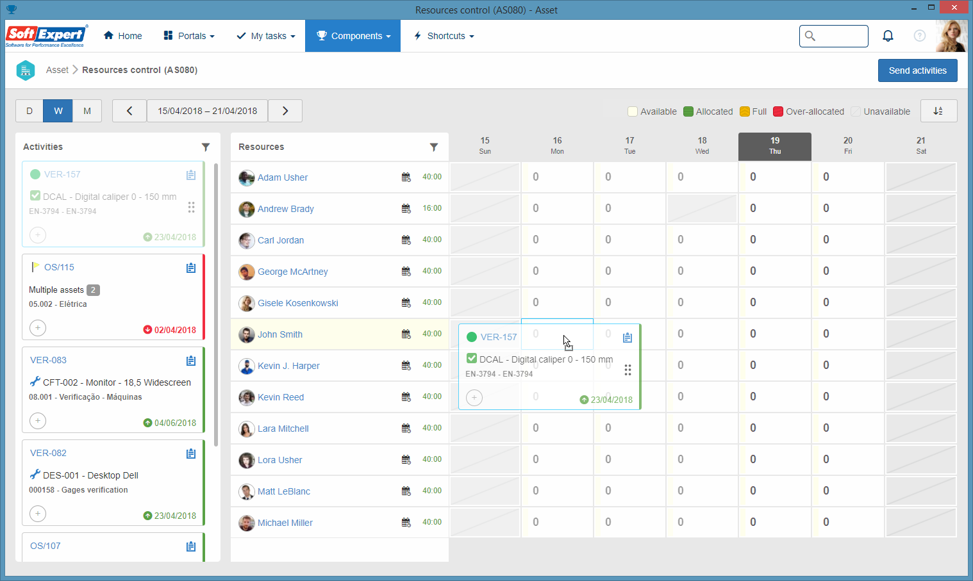Open the Components dropdown menu
973x581 pixels.
(x=353, y=36)
